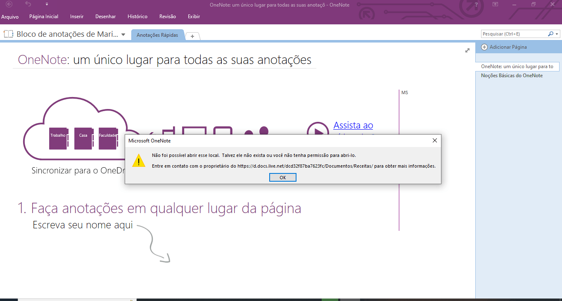Follow the Assista ao link
This screenshot has width=562, height=301.
pyautogui.click(x=353, y=125)
